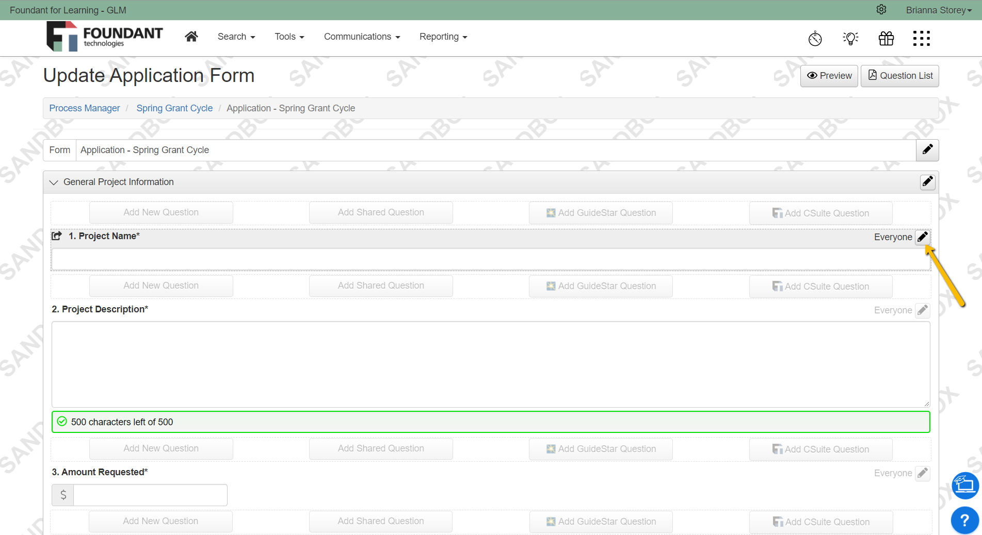Edit the form name with pencil icon
This screenshot has height=535, width=982.
(927, 150)
